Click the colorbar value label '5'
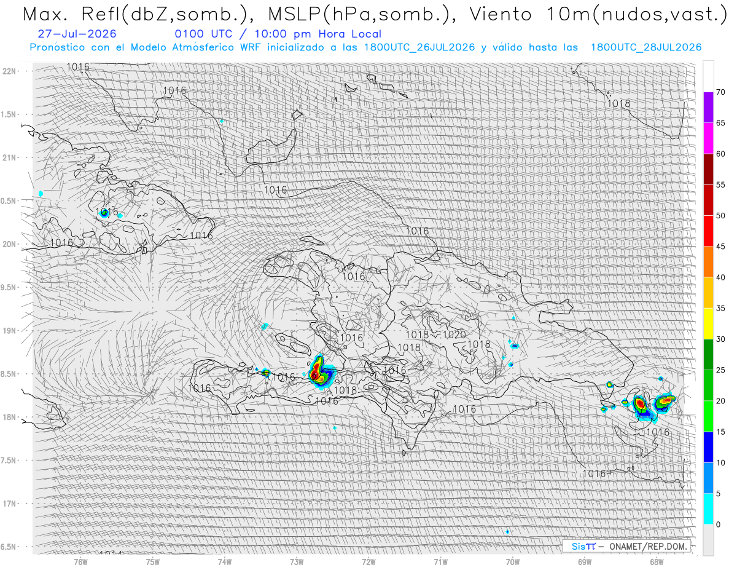737x570 pixels. tap(718, 494)
